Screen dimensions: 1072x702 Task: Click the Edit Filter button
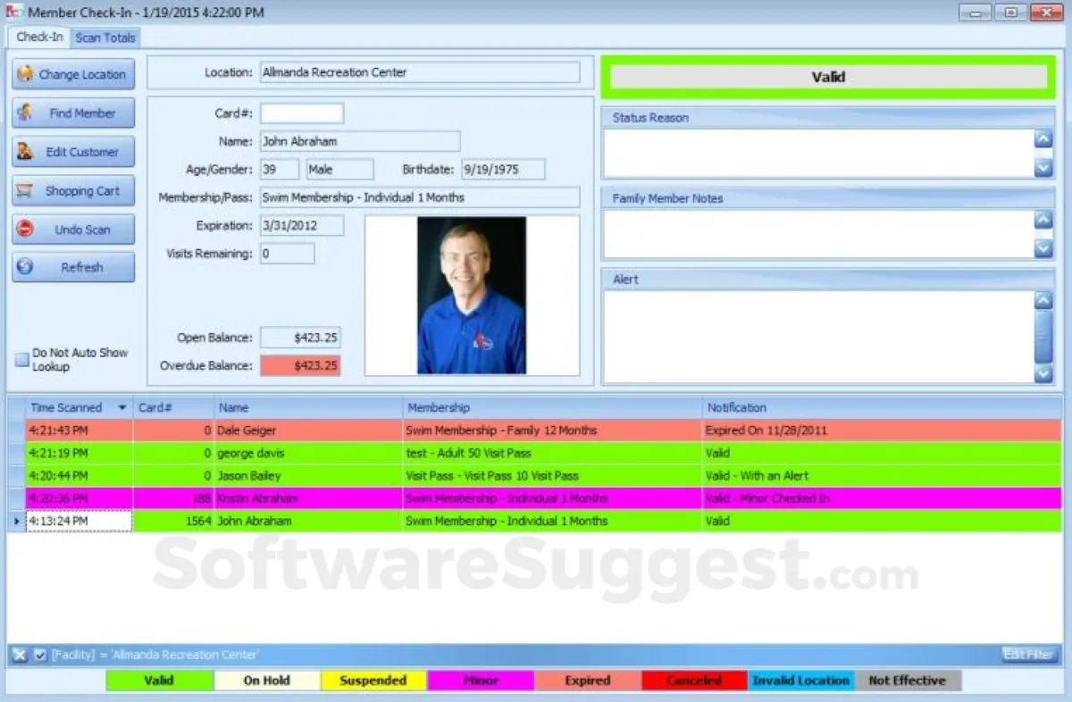point(1028,655)
